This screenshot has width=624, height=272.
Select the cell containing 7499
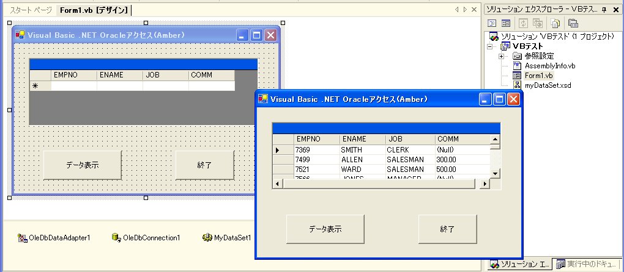(317, 159)
